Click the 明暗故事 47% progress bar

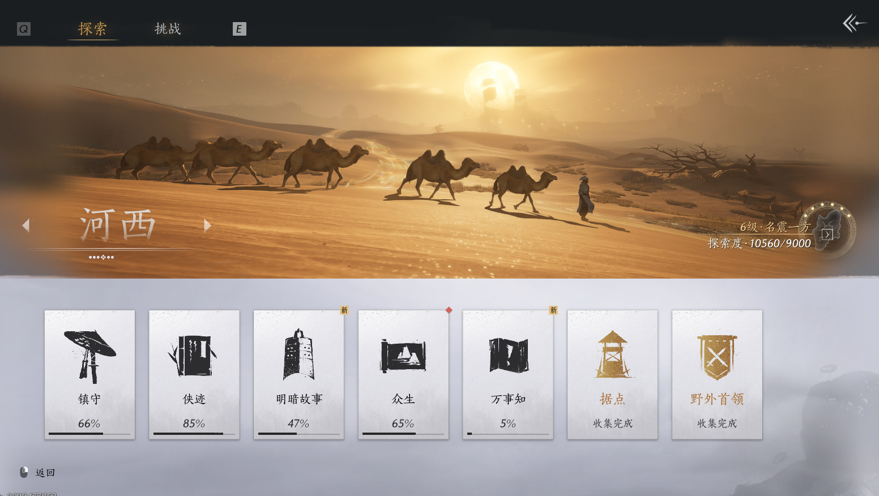tap(299, 434)
